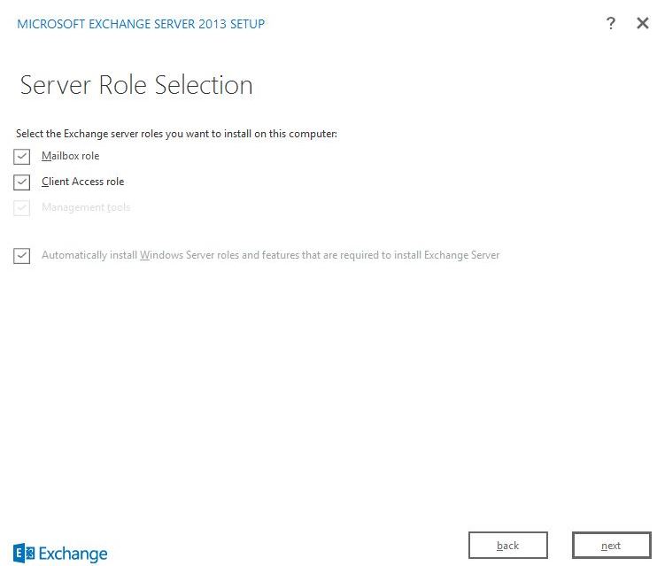
Task: Click the 'Select the Exchange server roles' instruction
Action: (x=176, y=134)
